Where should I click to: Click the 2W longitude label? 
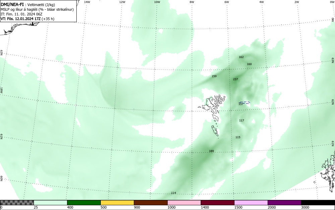(296, 2)
